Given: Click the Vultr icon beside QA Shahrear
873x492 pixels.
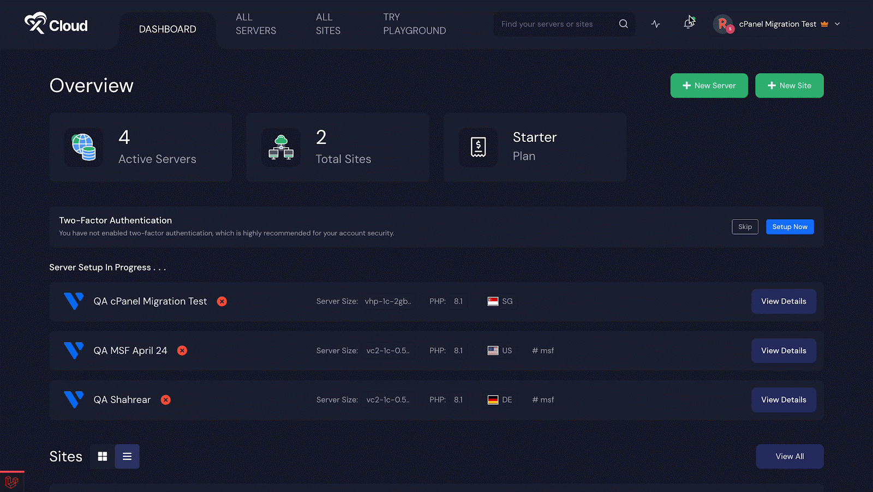Looking at the screenshot, I should coord(74,399).
